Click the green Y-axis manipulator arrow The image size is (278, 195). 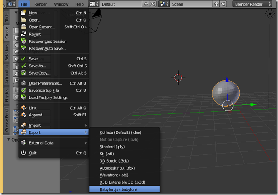click(253, 104)
